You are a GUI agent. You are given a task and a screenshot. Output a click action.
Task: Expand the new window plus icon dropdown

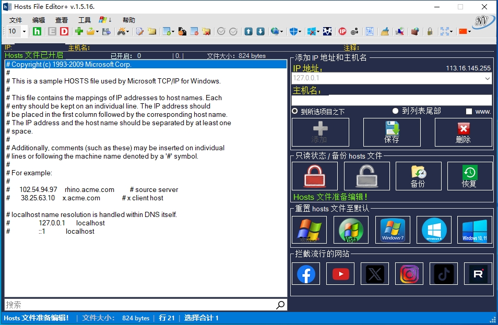(173, 31)
